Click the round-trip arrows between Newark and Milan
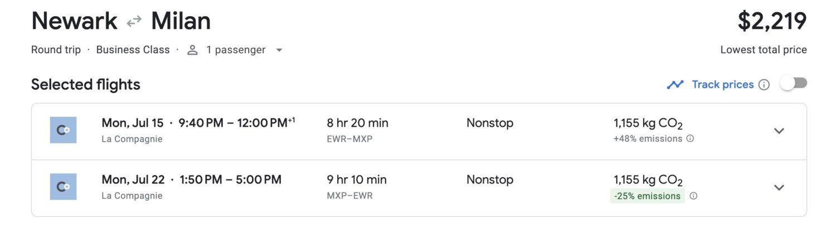Viewport: 836px width, 229px height. pos(134,22)
